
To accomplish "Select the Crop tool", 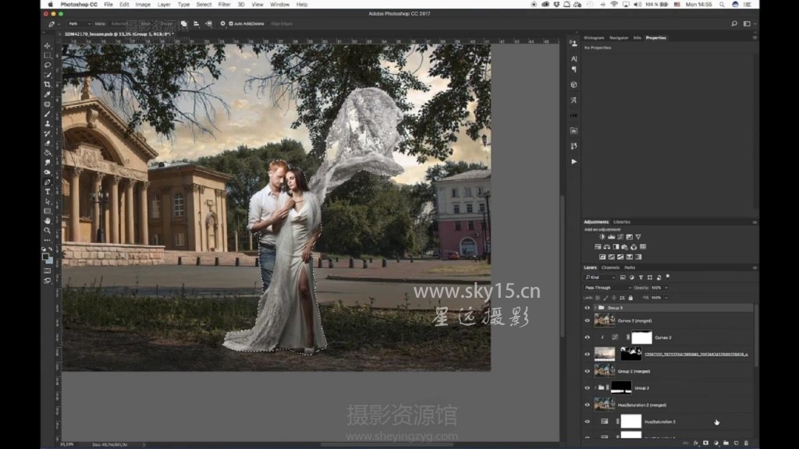I will [48, 84].
